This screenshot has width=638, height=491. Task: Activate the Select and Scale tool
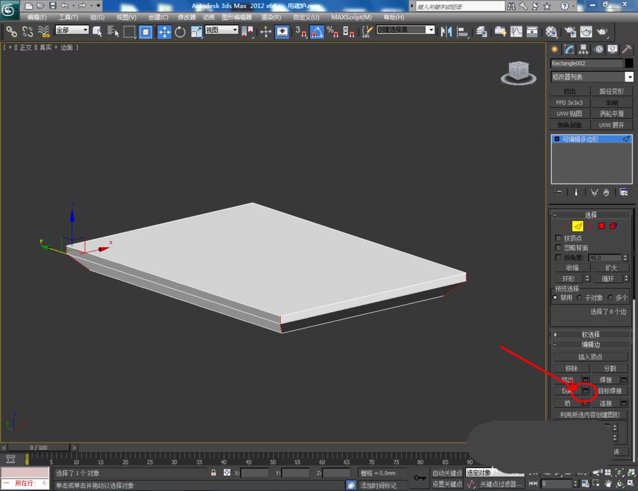tap(196, 32)
